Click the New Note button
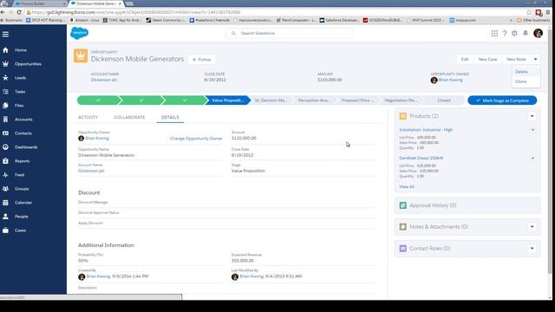The width and height of the screenshot is (555, 312). coord(516,60)
